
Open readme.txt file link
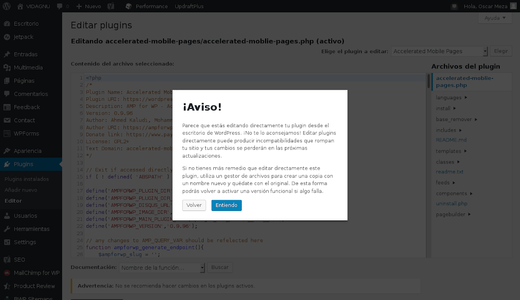[x=449, y=172]
